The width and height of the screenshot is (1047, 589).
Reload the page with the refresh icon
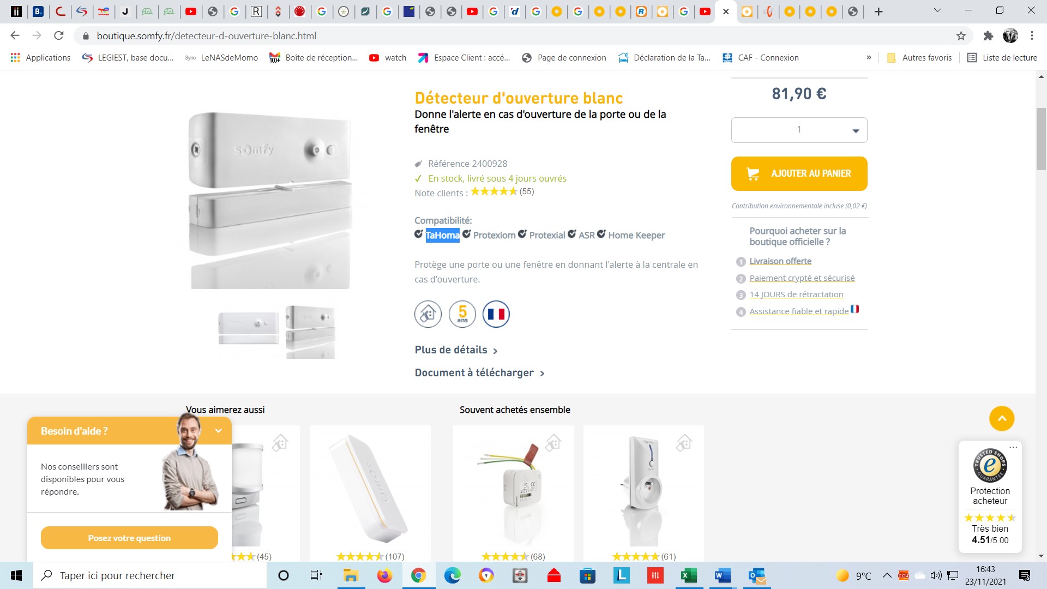click(x=59, y=36)
